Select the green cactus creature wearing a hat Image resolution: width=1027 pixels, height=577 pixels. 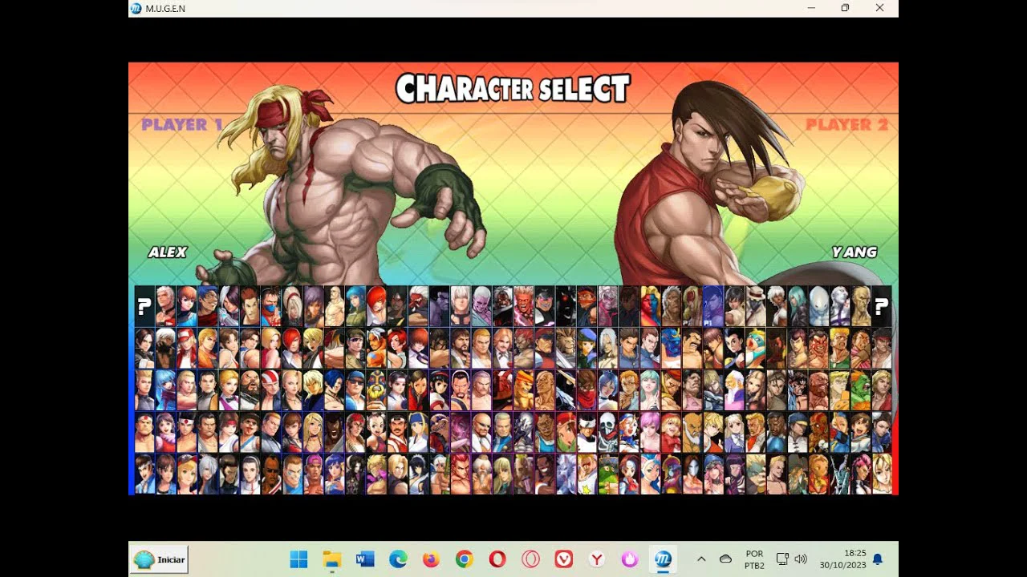click(x=607, y=474)
